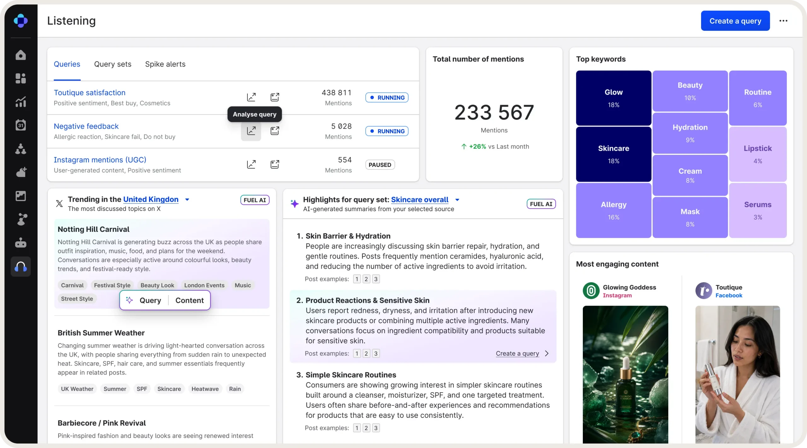Click the sparkle icon beside Highlights heading
Image resolution: width=807 pixels, height=448 pixels.
coord(294,204)
